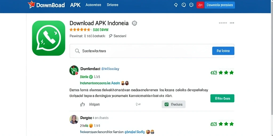Click the green check badge under Dontendao
This screenshot has width=273, height=136.
coord(91,77)
